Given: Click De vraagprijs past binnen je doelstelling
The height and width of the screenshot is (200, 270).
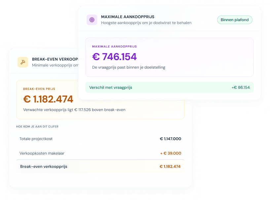Looking at the screenshot, I should 129,67.
